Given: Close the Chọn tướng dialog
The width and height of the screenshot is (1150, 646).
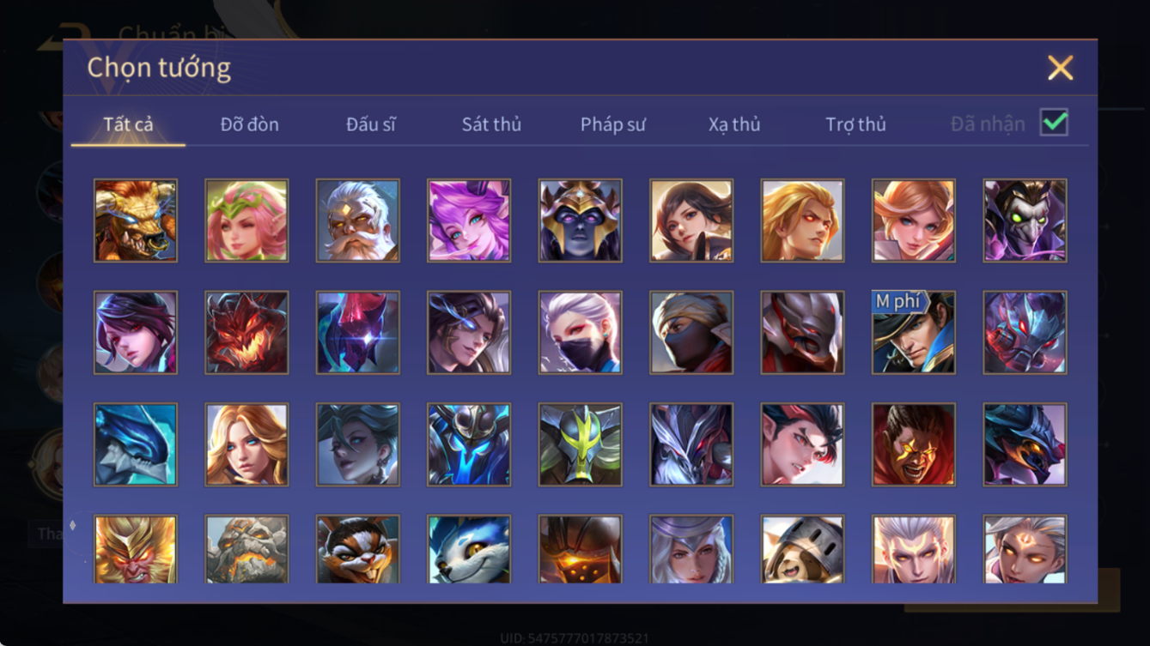Looking at the screenshot, I should (x=1061, y=68).
